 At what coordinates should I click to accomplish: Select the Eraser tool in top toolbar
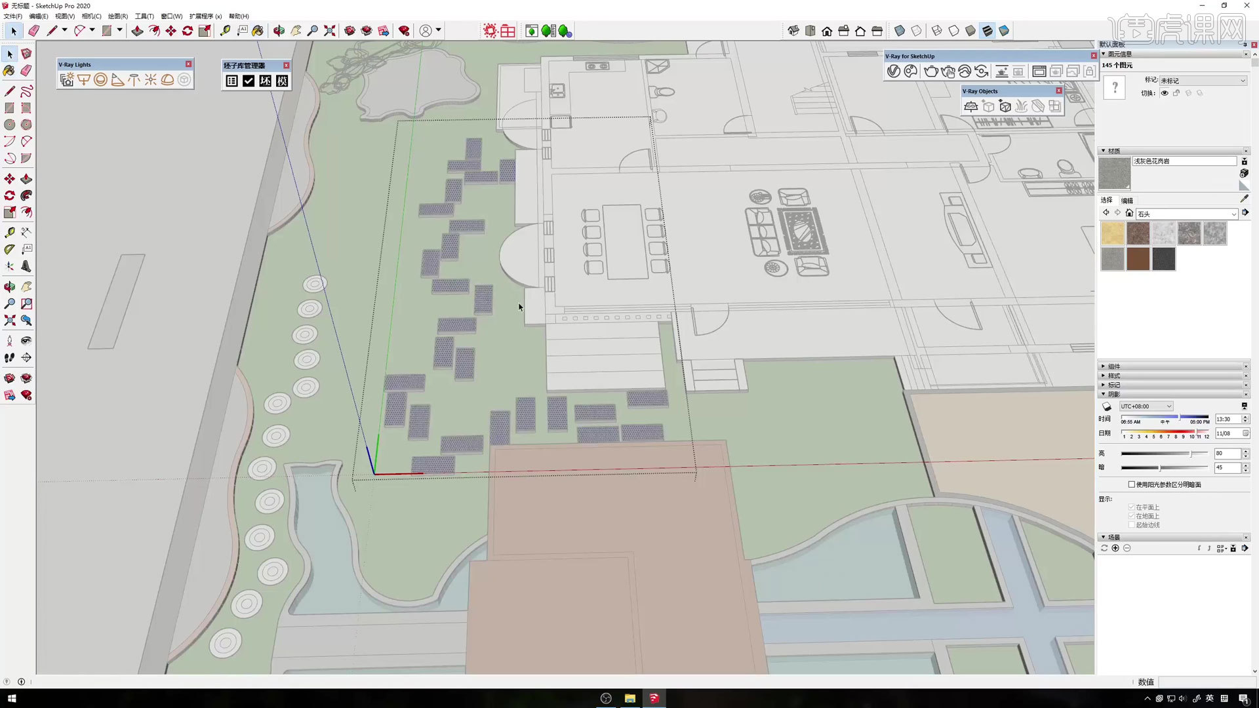point(34,31)
